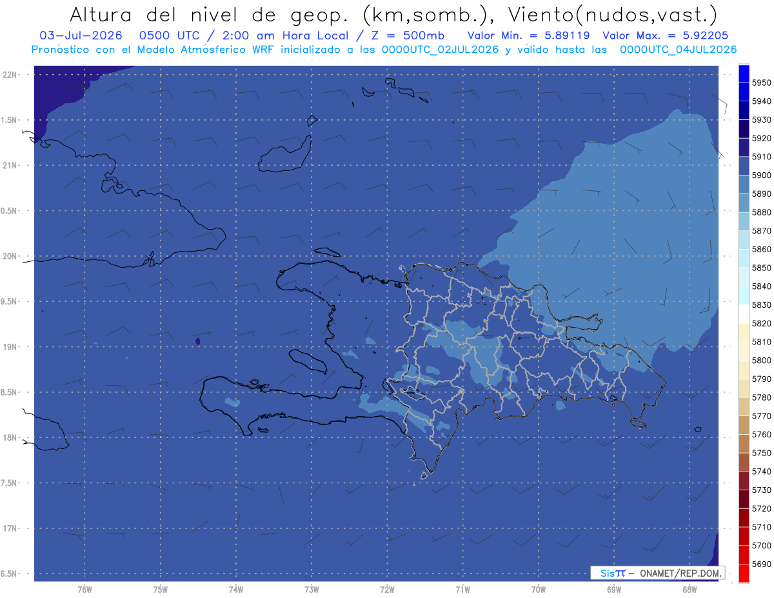This screenshot has width=774, height=598.
Task: Click the colorbar label '5950'
Action: click(x=762, y=83)
